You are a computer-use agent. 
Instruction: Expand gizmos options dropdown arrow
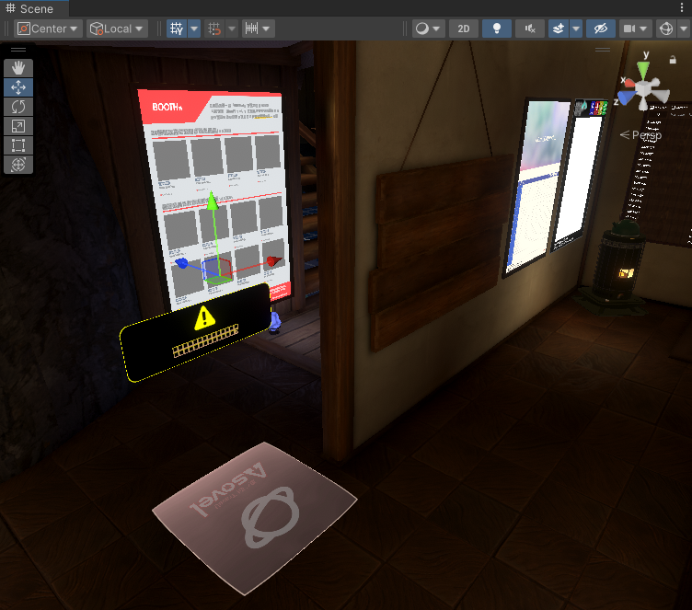684,29
